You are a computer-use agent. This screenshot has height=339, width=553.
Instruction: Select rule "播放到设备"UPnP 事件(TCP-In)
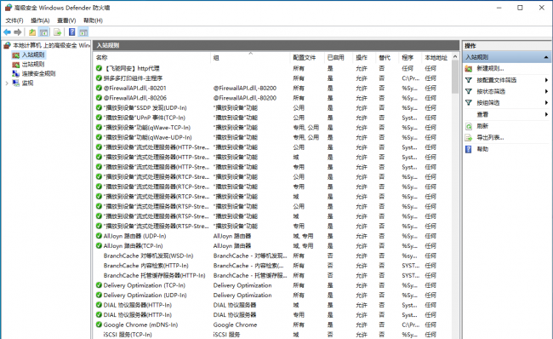tap(145, 118)
